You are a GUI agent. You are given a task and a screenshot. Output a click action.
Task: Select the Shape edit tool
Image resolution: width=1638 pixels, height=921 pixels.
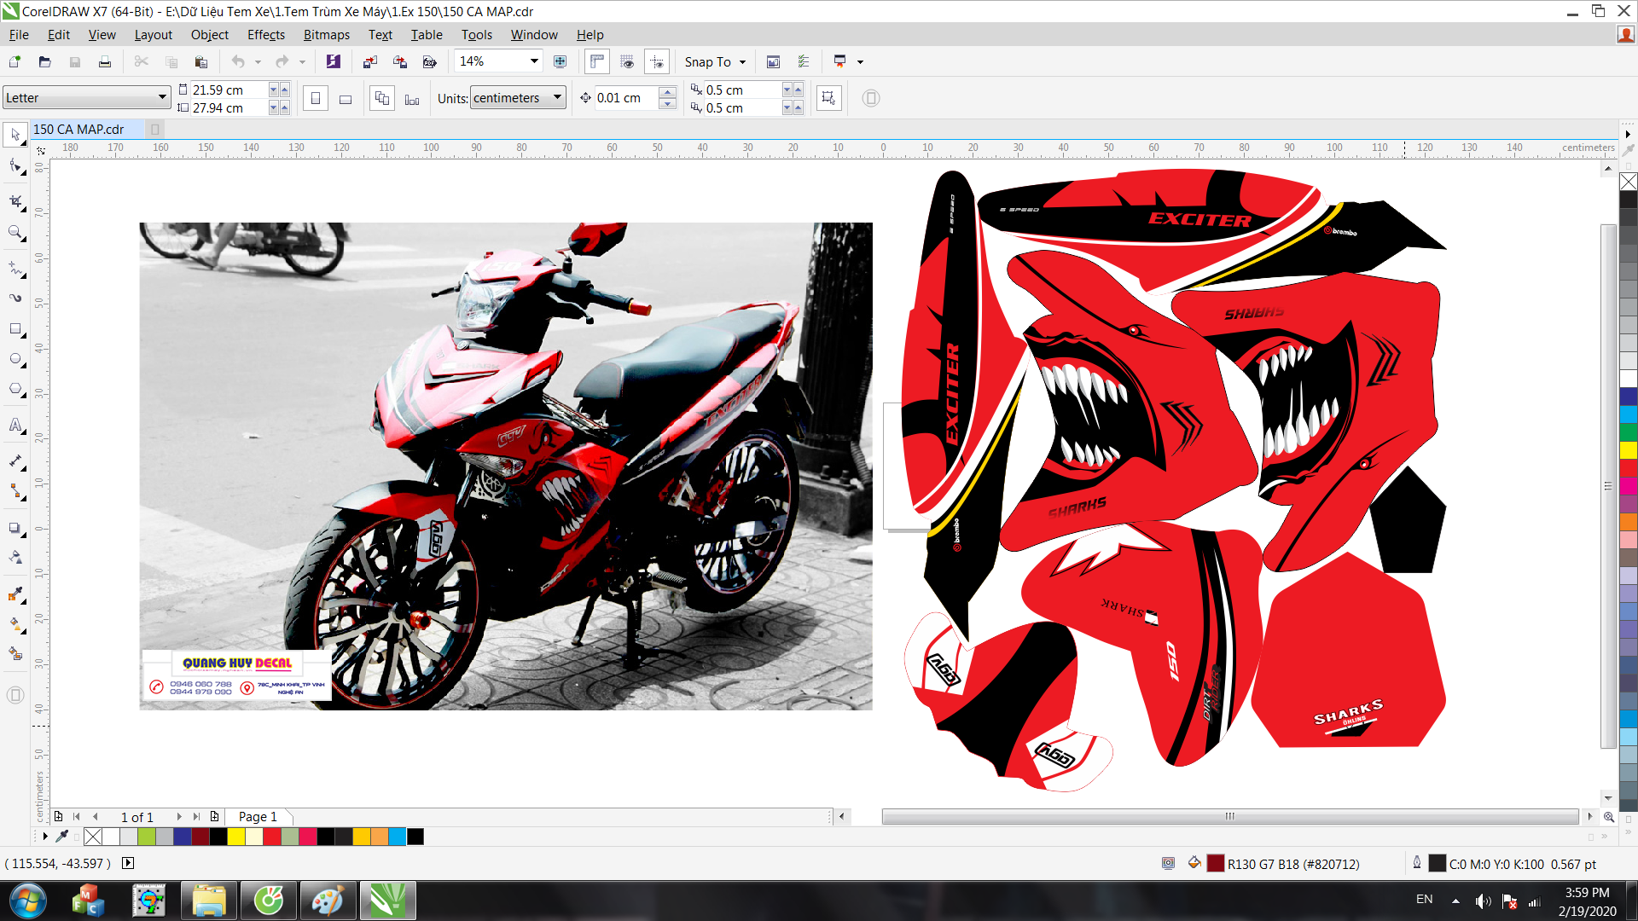pos(15,166)
